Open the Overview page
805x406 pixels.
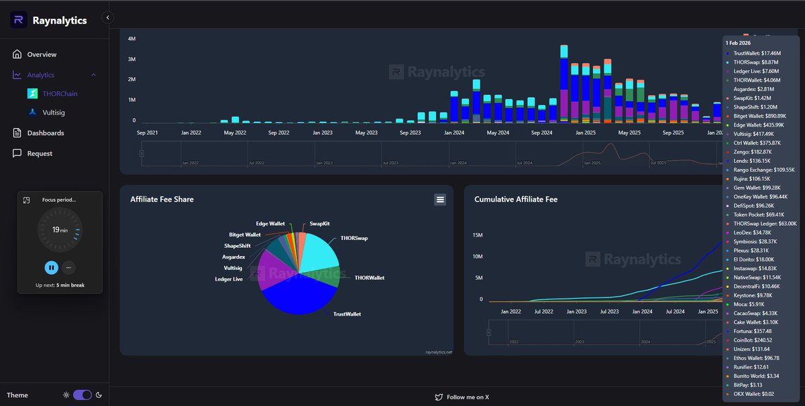[x=42, y=54]
